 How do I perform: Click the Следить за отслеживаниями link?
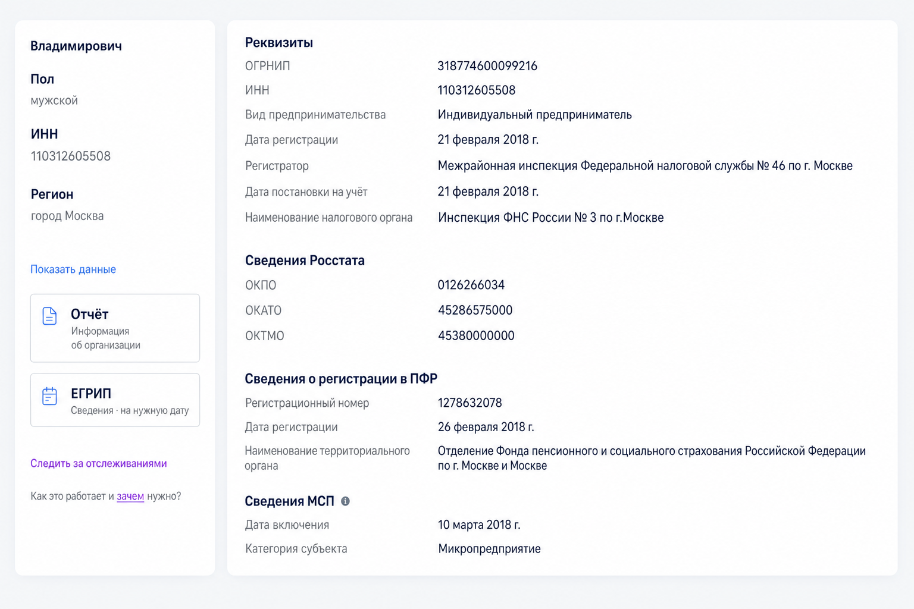tap(99, 463)
